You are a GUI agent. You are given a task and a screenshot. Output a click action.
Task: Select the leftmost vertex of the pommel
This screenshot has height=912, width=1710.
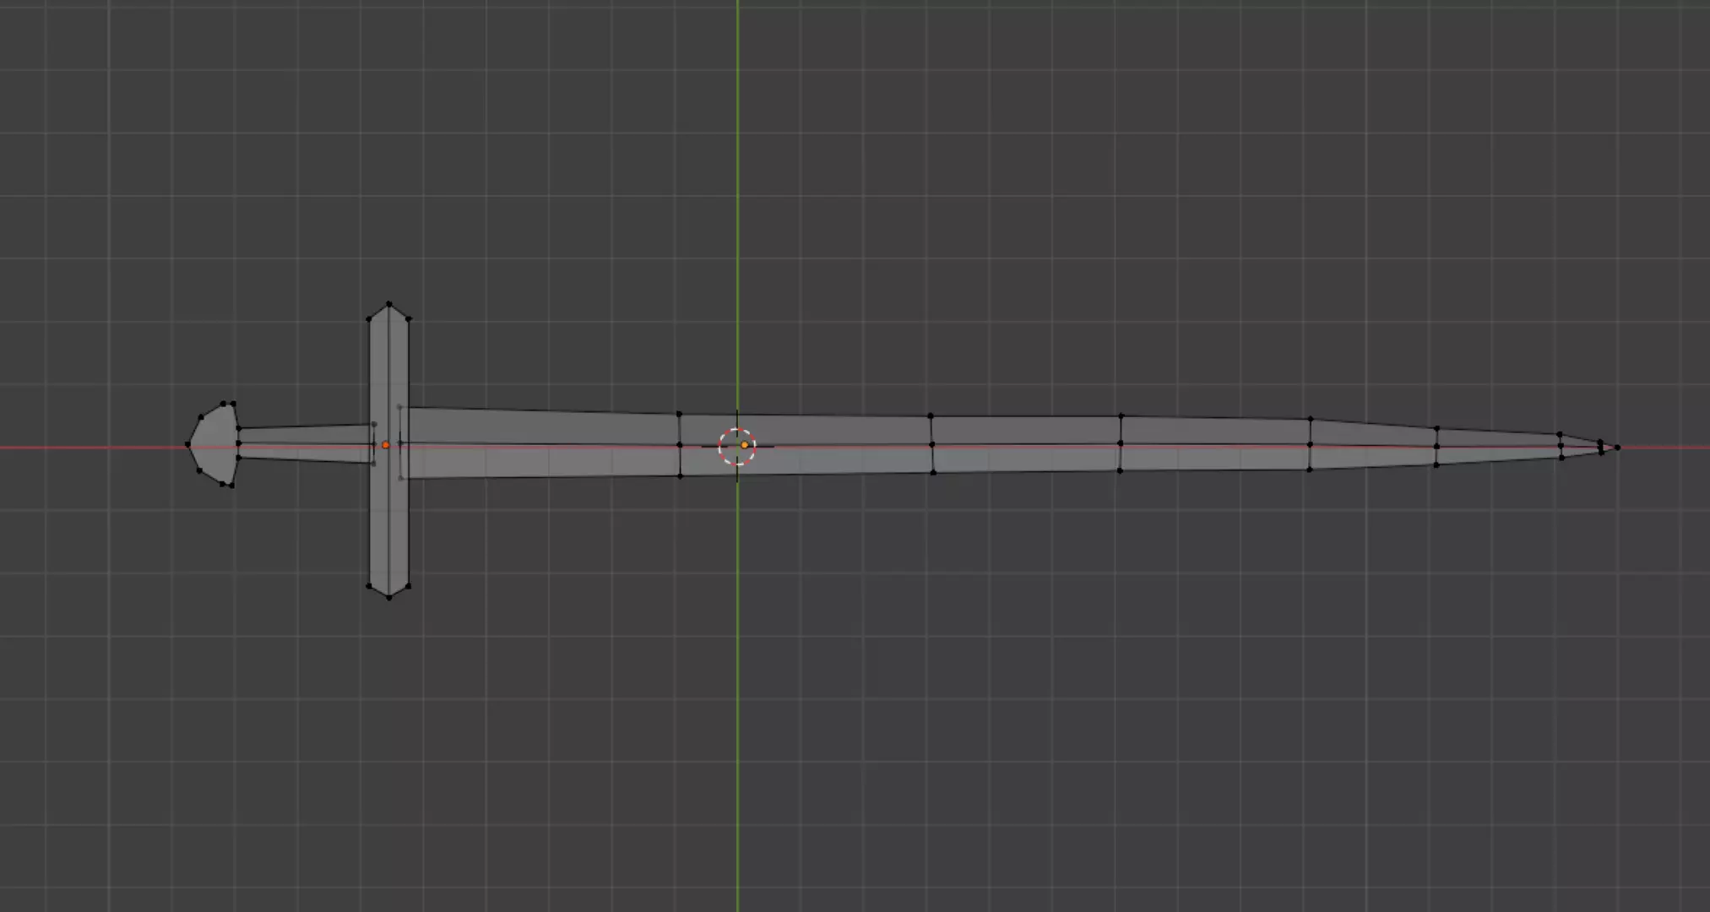(x=187, y=444)
